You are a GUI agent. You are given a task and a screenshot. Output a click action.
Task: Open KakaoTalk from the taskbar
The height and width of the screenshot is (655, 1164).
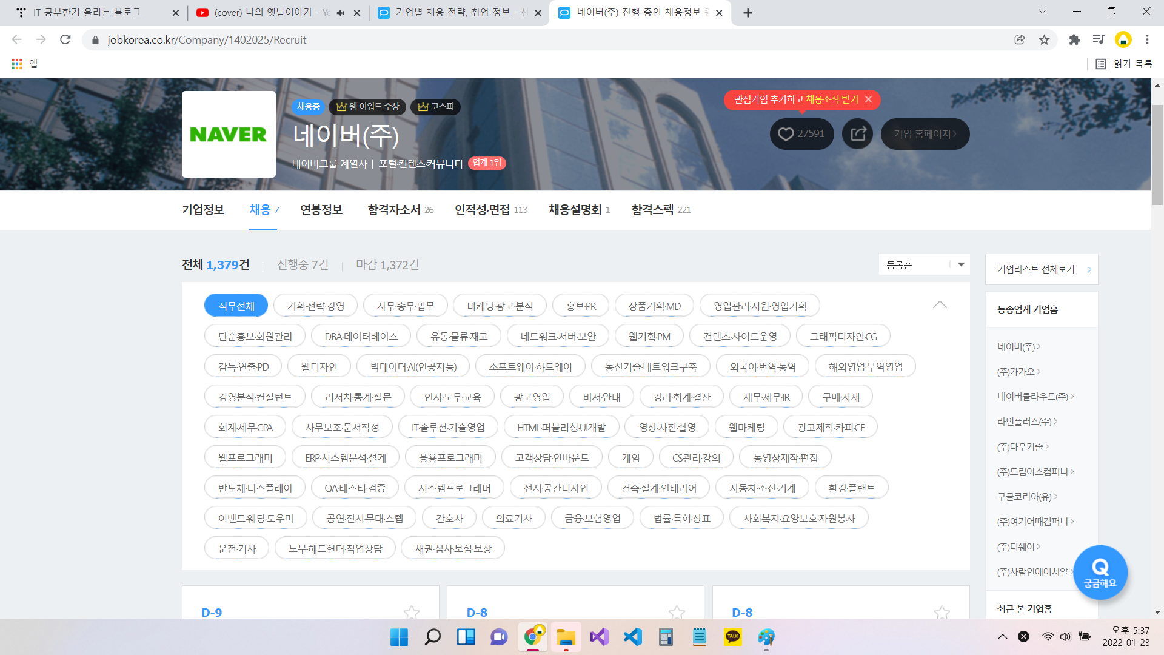pyautogui.click(x=732, y=637)
